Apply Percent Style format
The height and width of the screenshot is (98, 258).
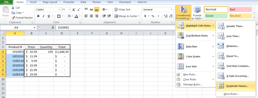click(153, 16)
